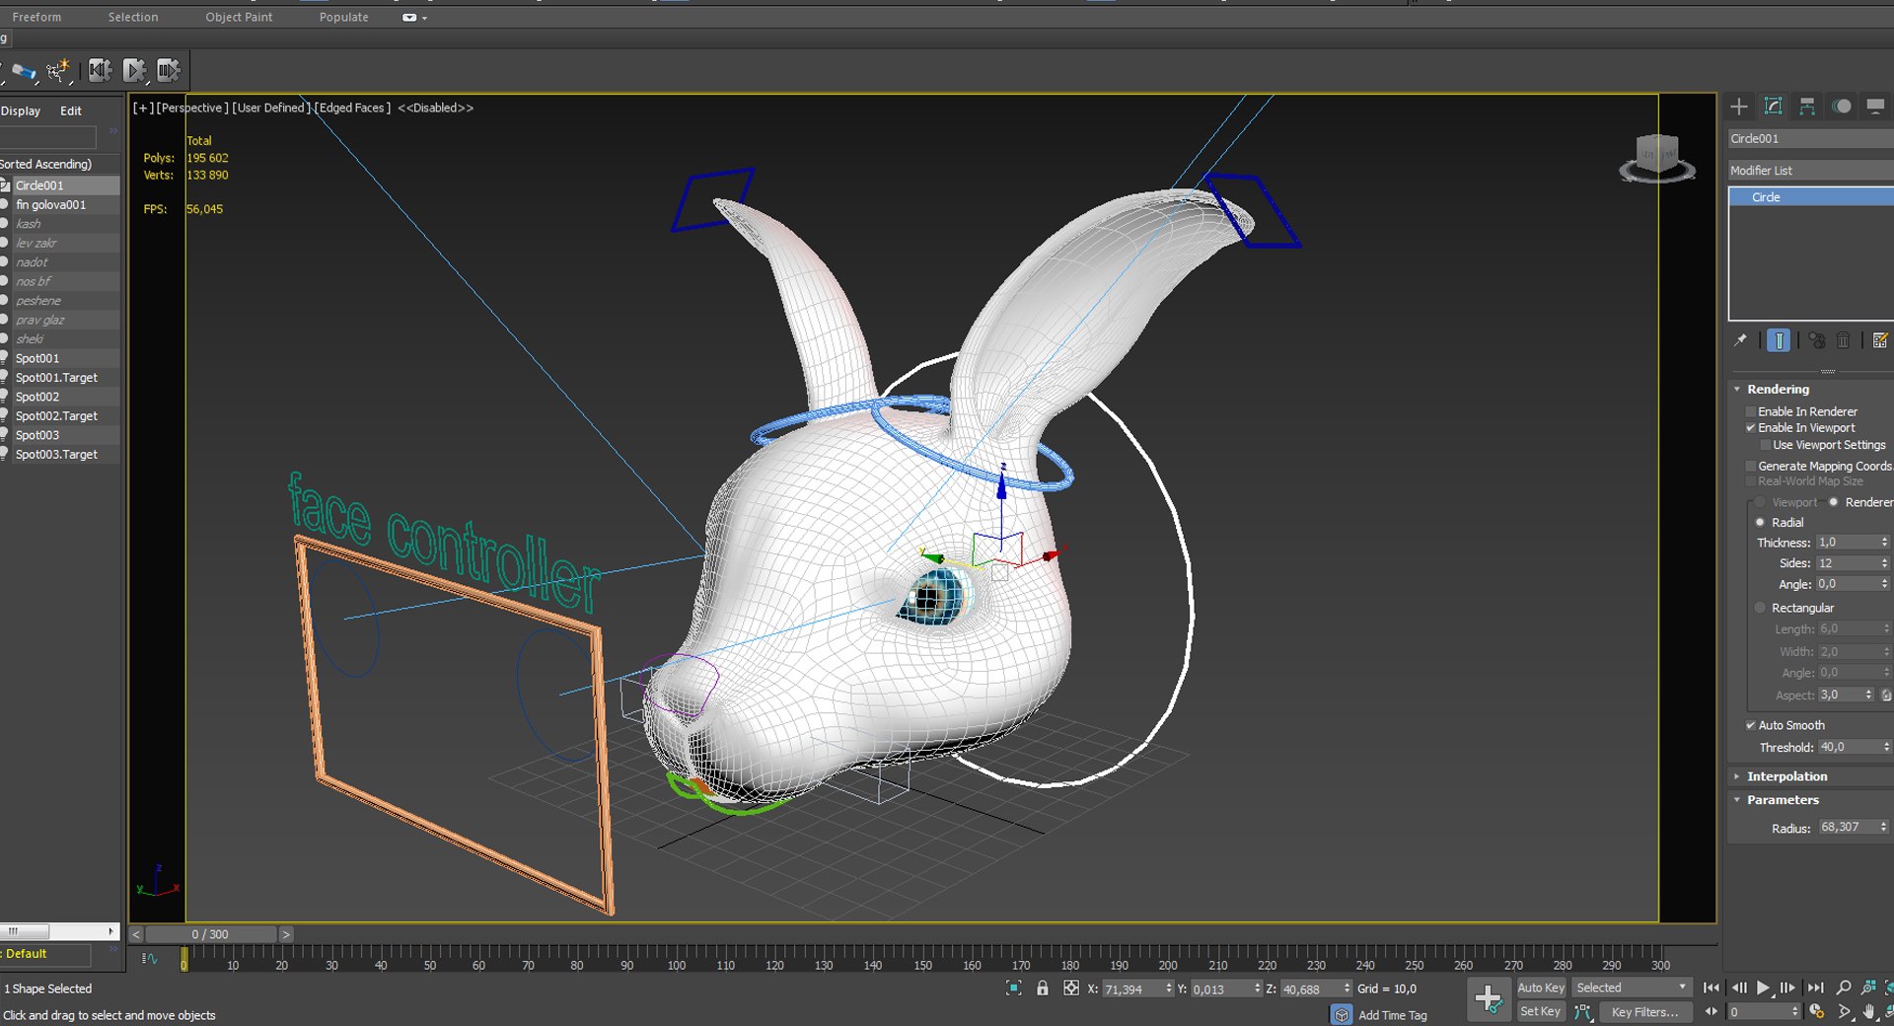
Task: Toggle Auto Smooth checkbox
Action: pyautogui.click(x=1751, y=725)
